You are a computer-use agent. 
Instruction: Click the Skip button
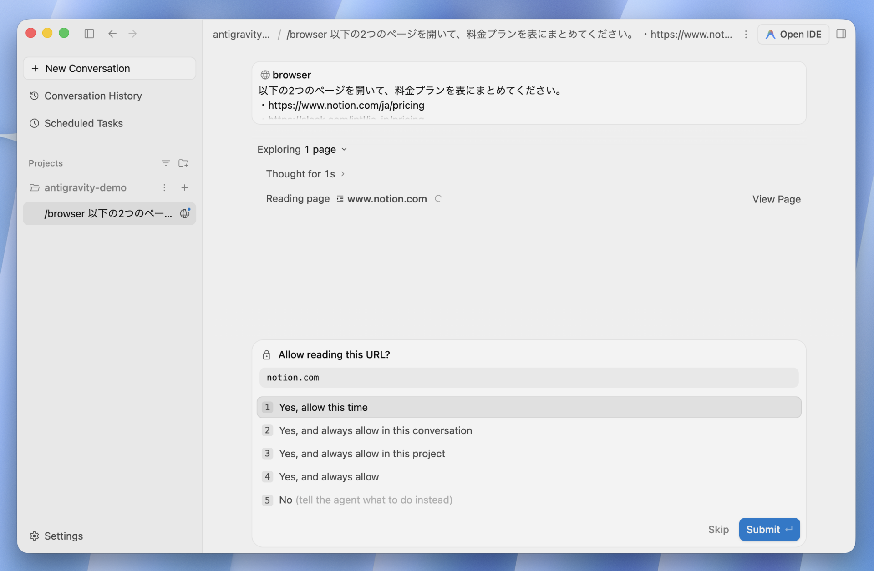tap(718, 529)
